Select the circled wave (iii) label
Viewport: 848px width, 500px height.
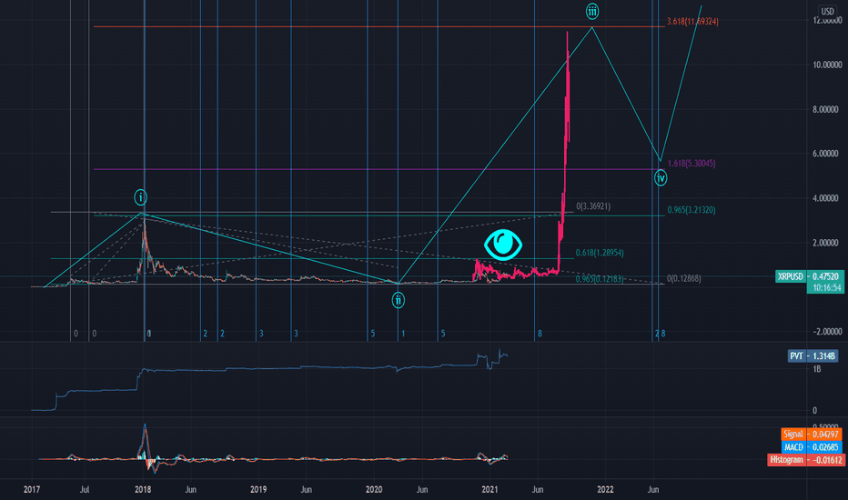592,11
